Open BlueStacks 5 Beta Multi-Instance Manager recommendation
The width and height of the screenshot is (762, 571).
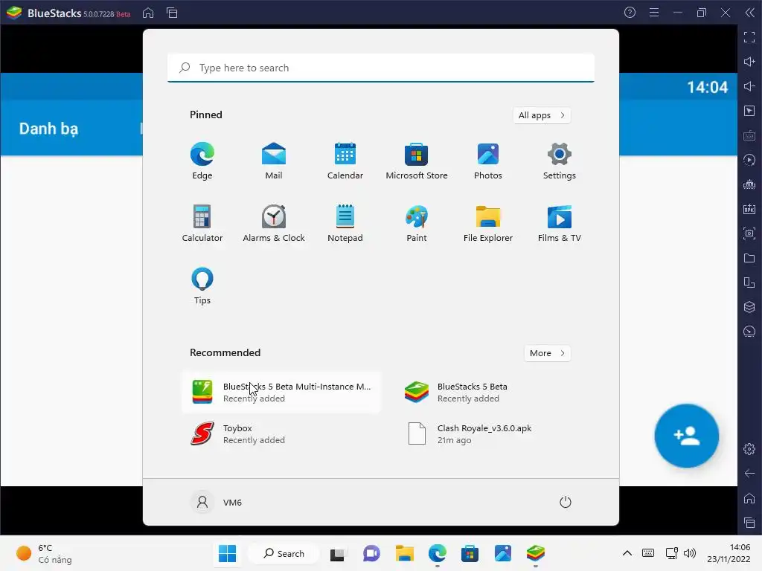(281, 393)
